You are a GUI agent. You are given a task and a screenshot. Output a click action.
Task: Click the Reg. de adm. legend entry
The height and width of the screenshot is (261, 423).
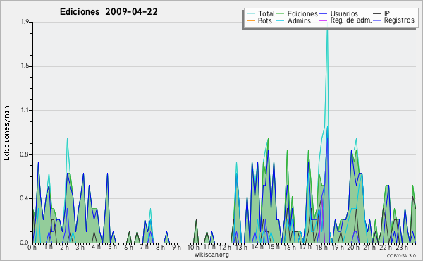coord(345,20)
